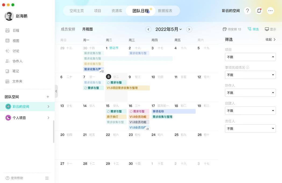Viewport: 282px width, 183px height.
Task: Open the 项目 filter dropdown
Action: click(x=250, y=57)
